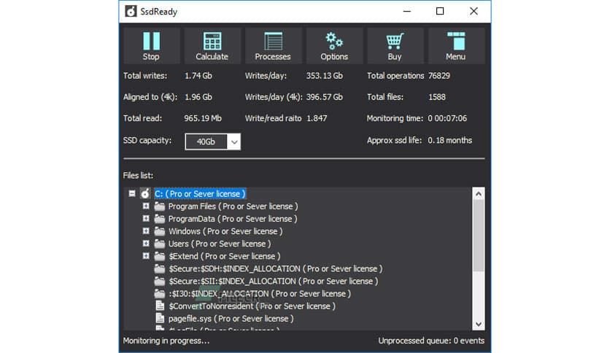Screen dimensions: 610x353
Task: Click the pagefile.sys file icon
Action: coord(160,318)
